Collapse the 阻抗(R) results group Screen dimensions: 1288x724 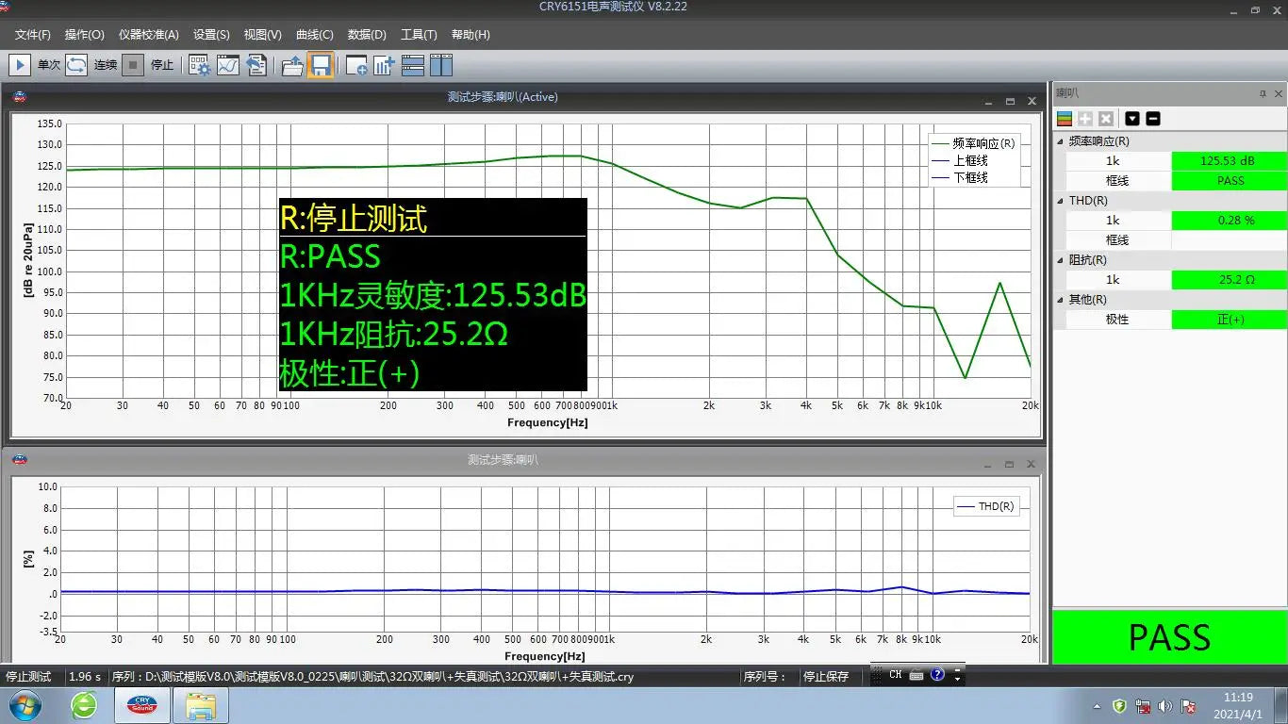click(x=1061, y=260)
